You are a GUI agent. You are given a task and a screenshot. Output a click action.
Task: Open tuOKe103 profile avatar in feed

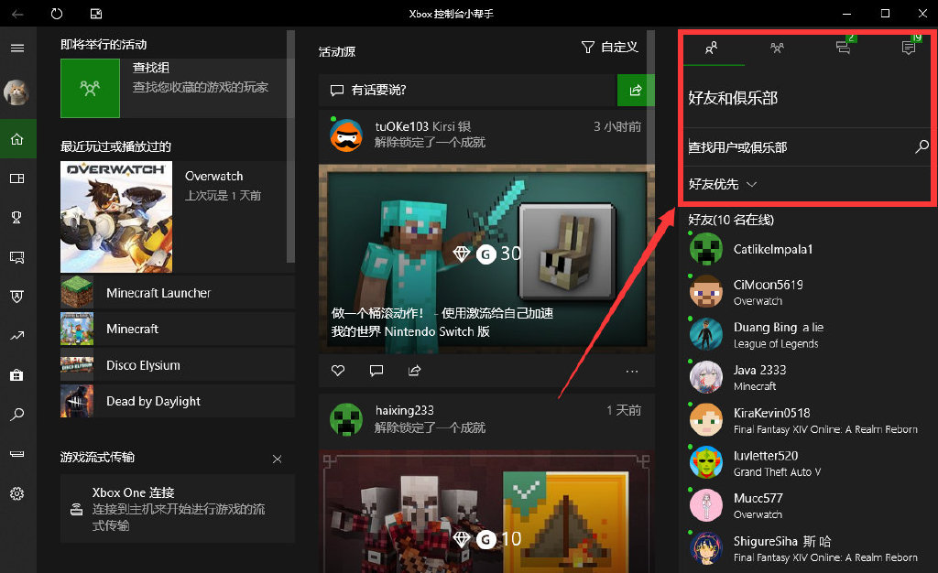pyautogui.click(x=346, y=135)
